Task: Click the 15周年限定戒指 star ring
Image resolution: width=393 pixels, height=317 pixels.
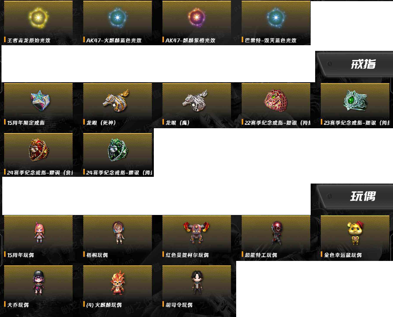Action: point(40,101)
